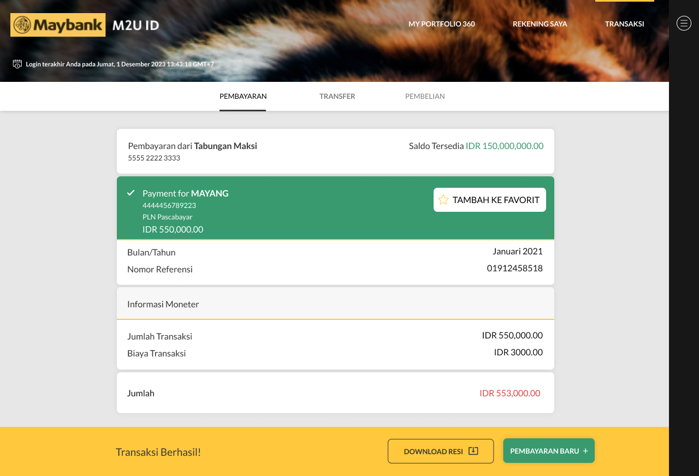Viewport: 699px width, 476px height.
Task: Click the white checkmark beside Payment for MAYANG
Action: pyautogui.click(x=131, y=193)
